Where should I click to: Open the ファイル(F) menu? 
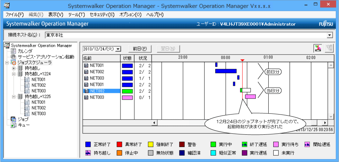pyautogui.click(x=15, y=15)
